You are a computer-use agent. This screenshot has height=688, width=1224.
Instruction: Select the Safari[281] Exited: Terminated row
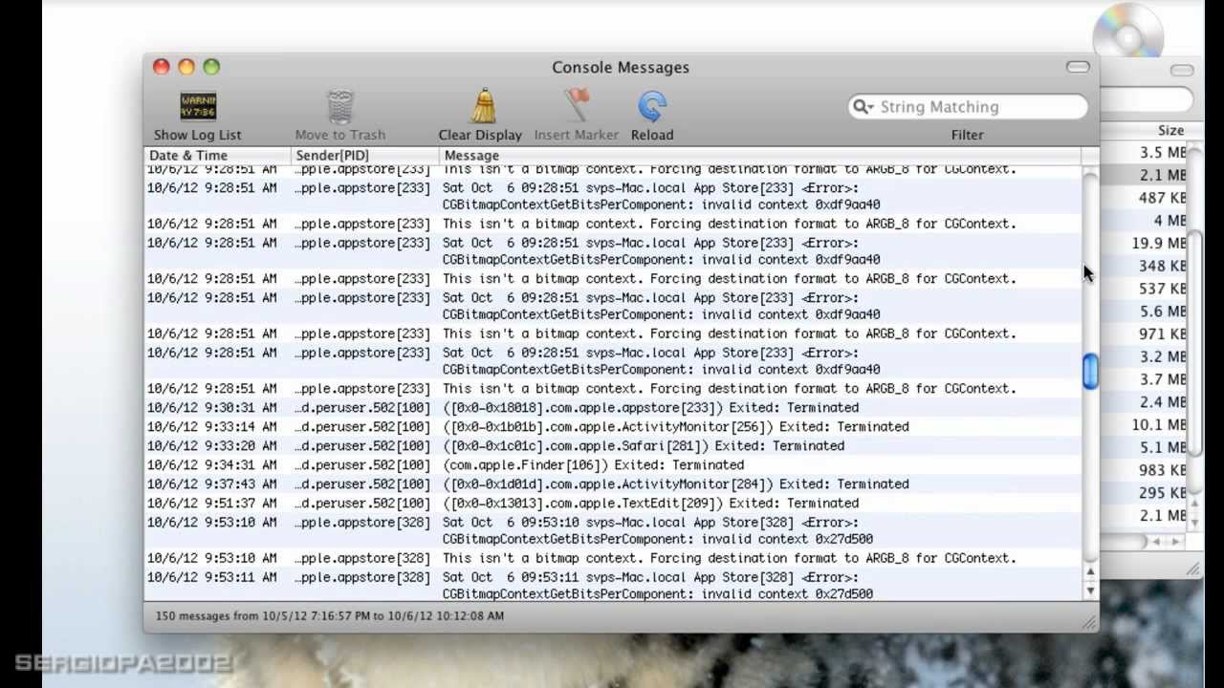[613, 446]
